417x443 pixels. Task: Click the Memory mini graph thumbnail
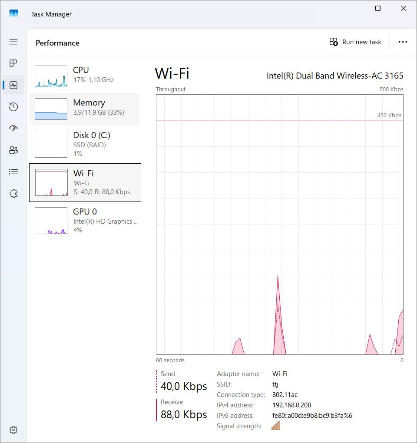pos(51,109)
